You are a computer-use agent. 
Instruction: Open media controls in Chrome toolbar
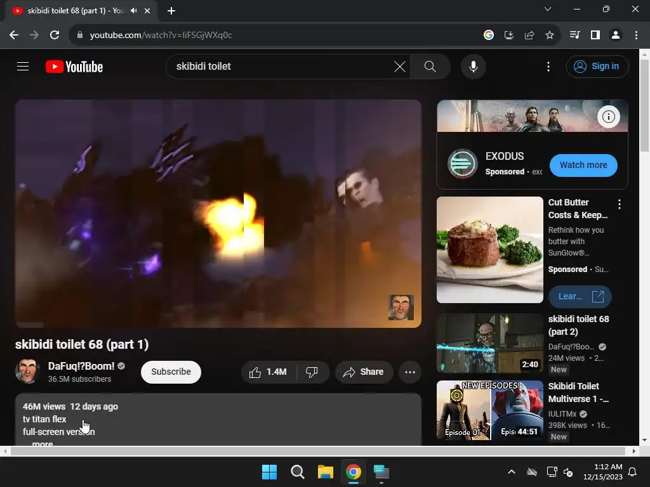pyautogui.click(x=574, y=36)
